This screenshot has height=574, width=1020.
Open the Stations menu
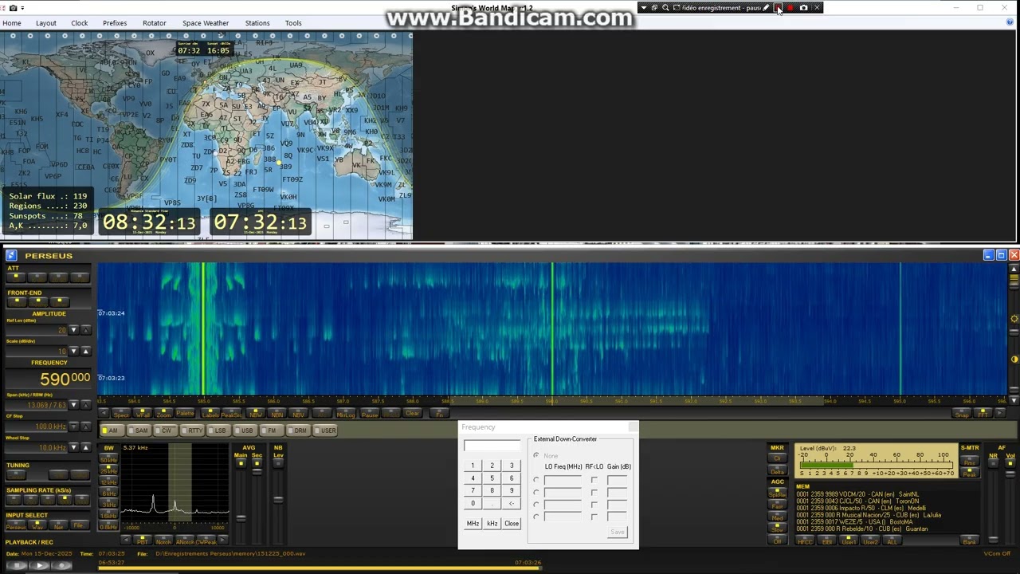(257, 23)
